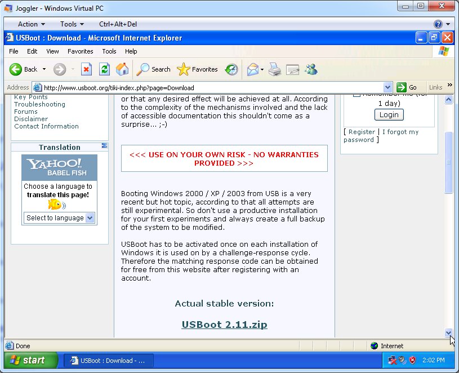Open Contact Information link
Image resolution: width=459 pixels, height=373 pixels.
(x=46, y=126)
